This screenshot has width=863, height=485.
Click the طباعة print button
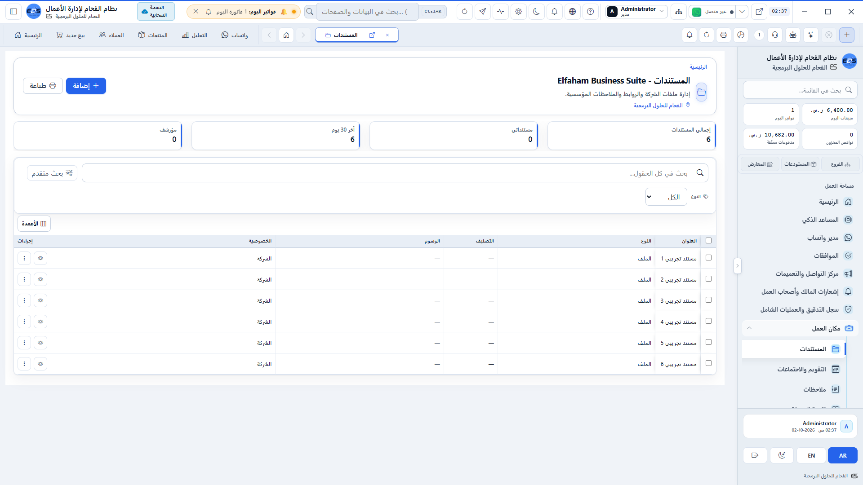click(x=43, y=86)
